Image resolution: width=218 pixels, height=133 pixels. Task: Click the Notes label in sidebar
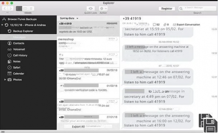tap(17, 61)
